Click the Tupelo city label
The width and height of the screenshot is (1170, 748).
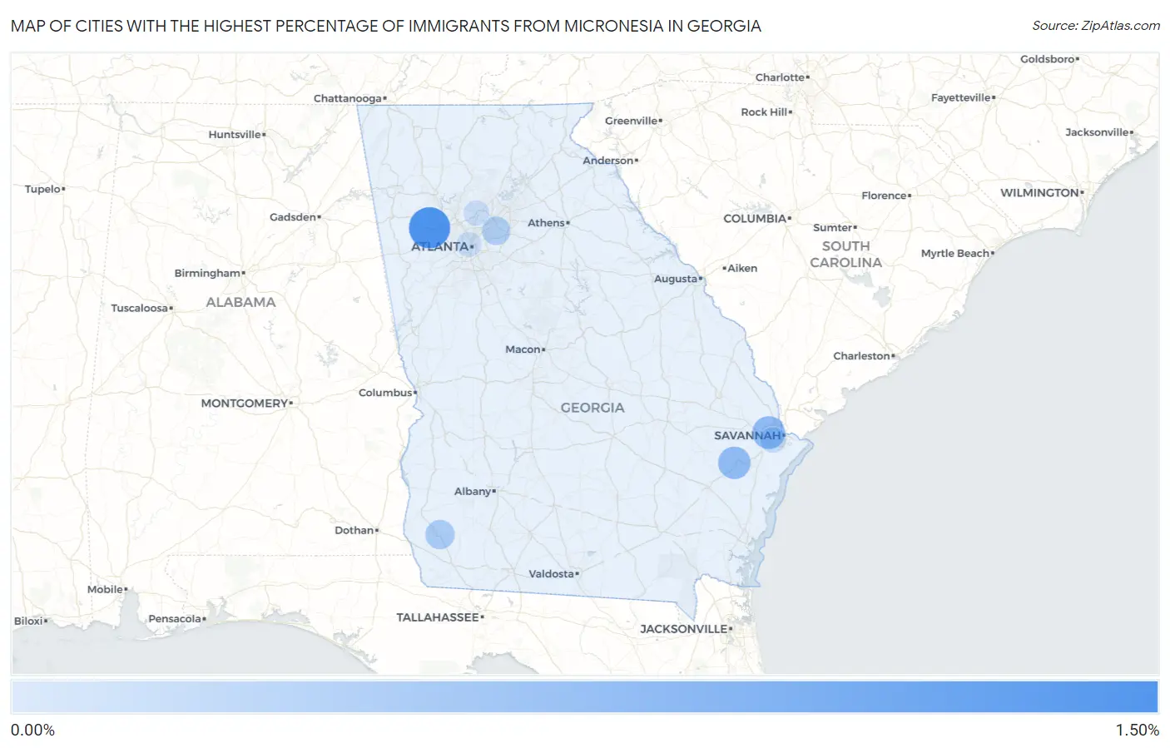(42, 190)
